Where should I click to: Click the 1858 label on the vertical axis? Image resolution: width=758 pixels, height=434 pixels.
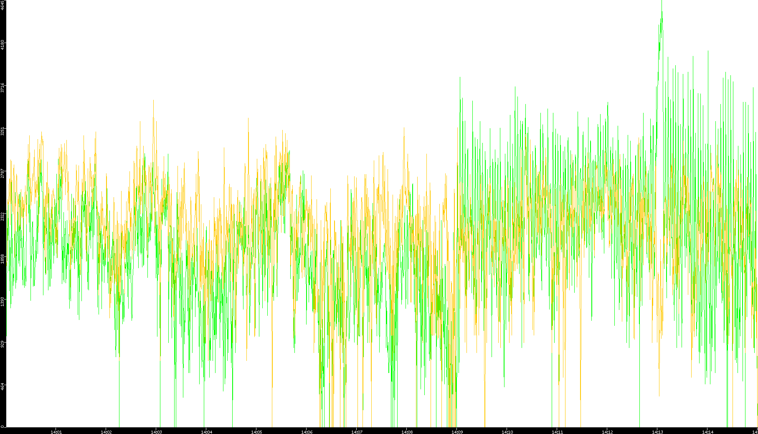coord(3,258)
